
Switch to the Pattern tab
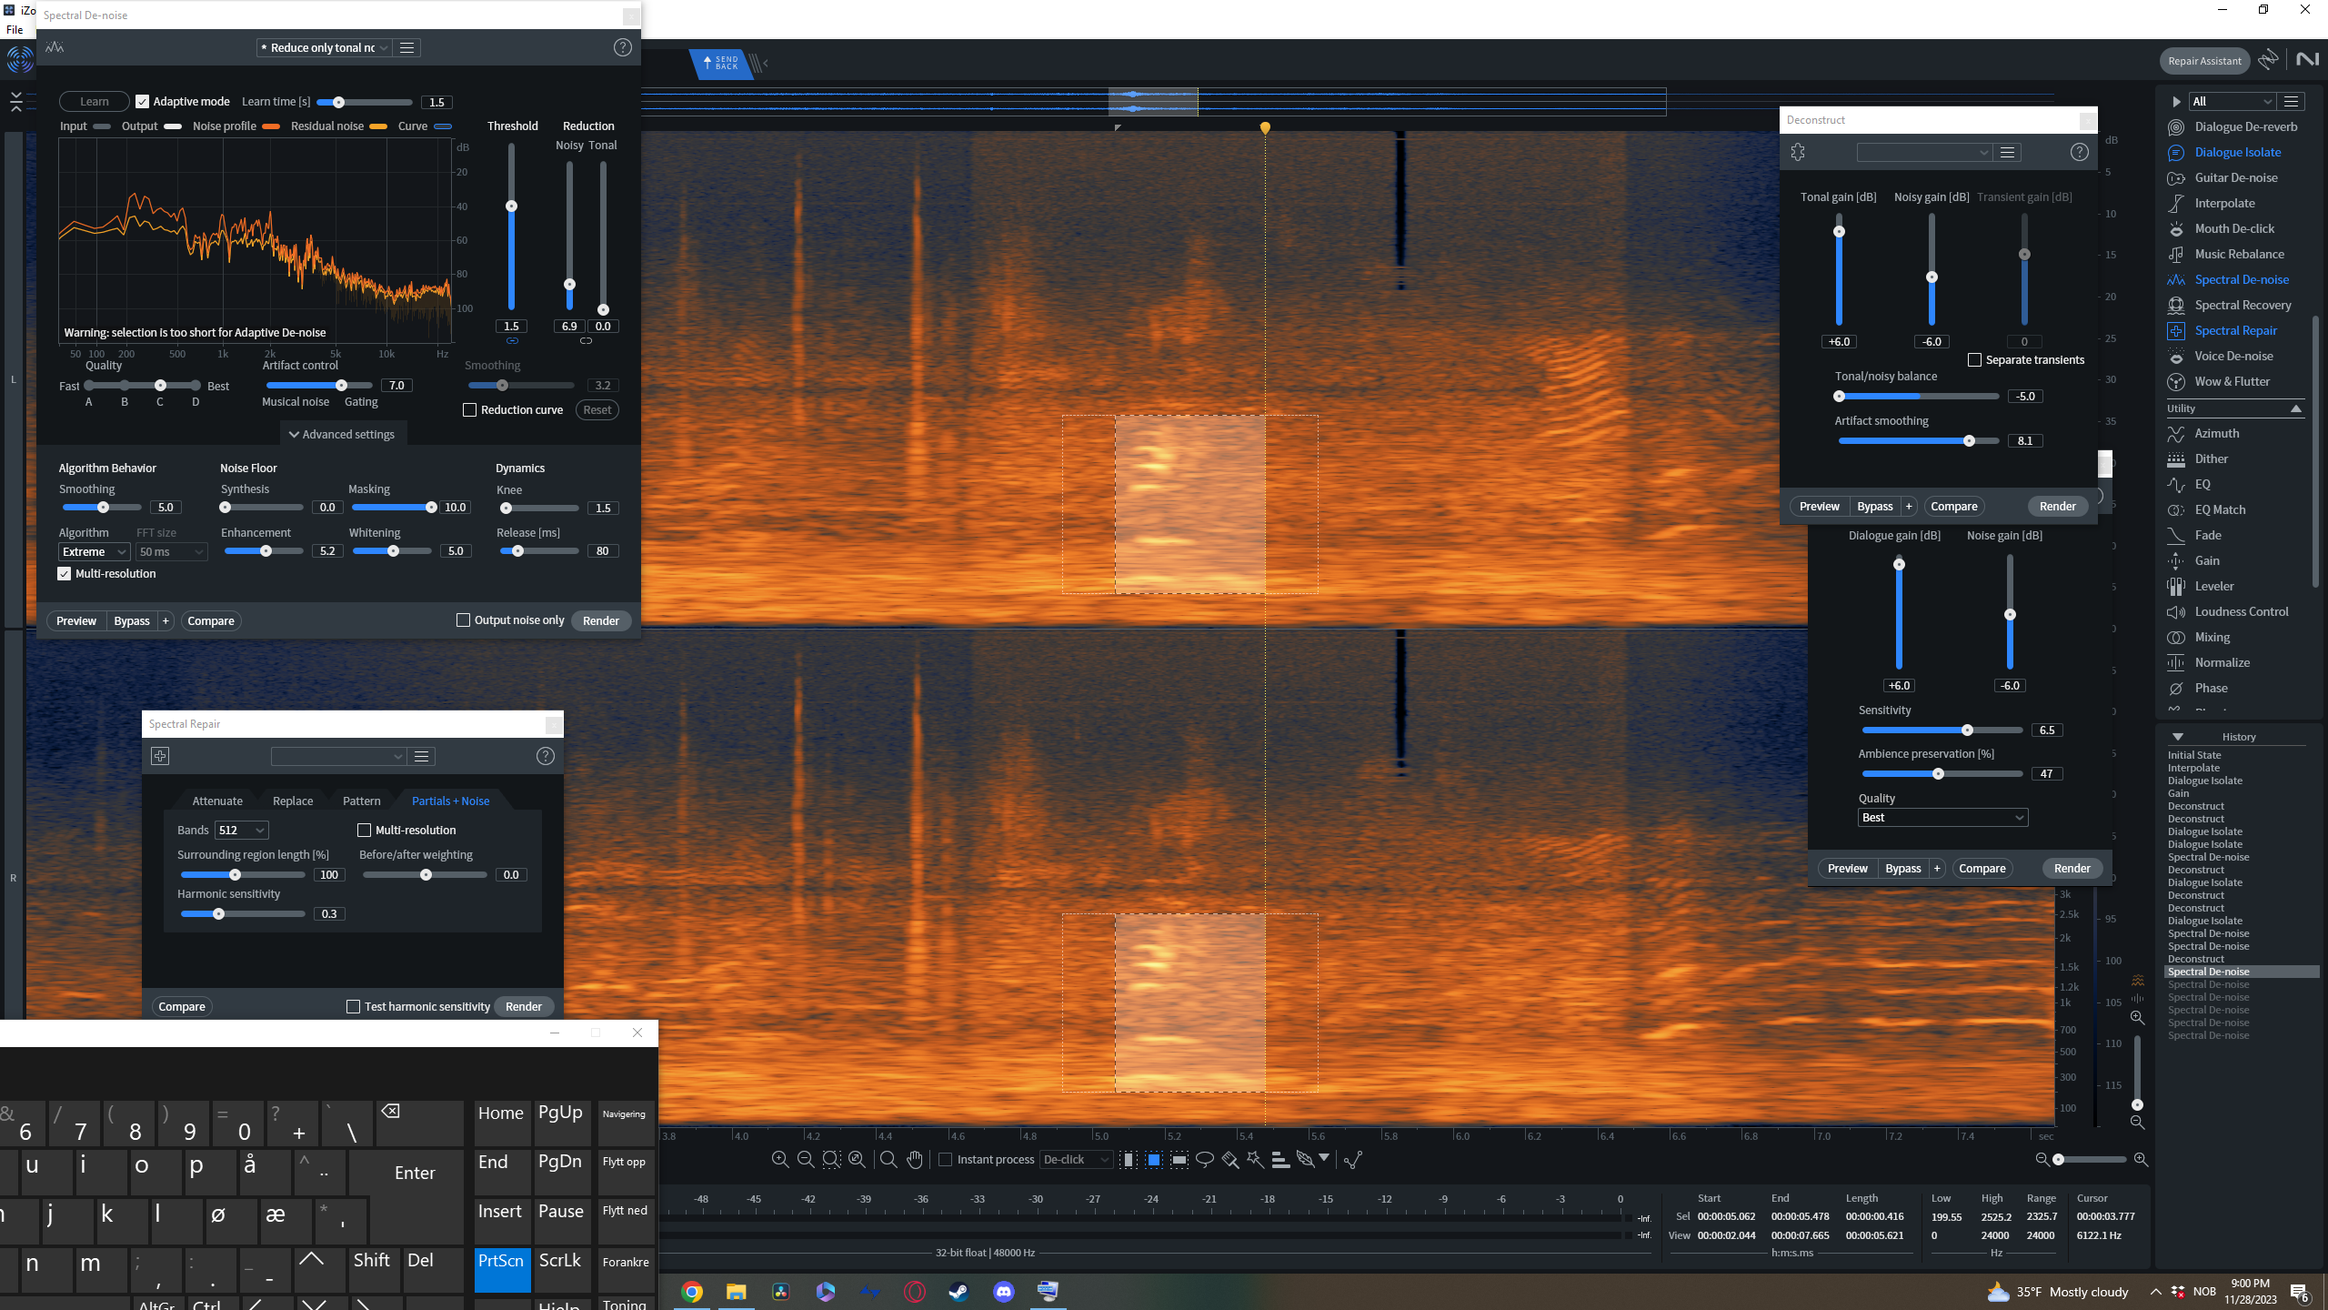pyautogui.click(x=362, y=801)
